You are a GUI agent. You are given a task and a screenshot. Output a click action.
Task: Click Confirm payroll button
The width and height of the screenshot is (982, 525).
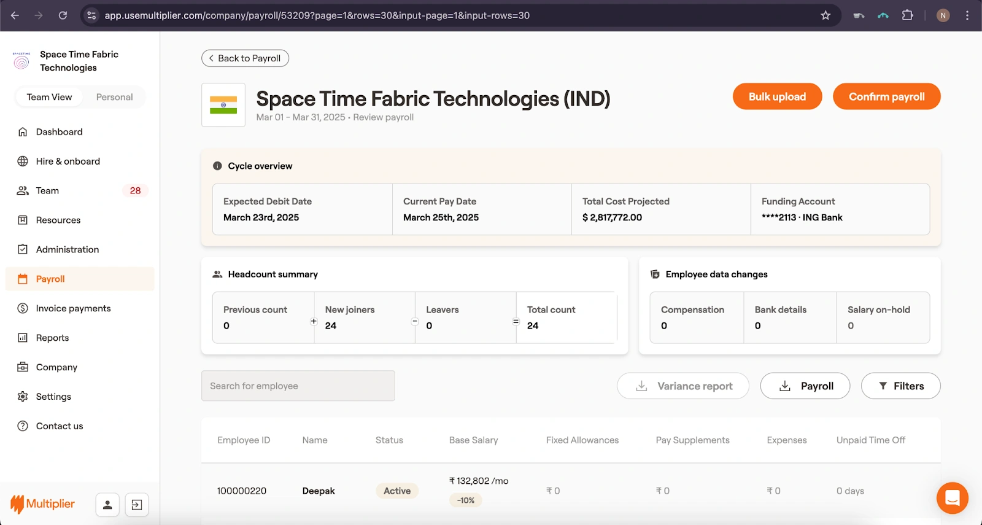(886, 96)
